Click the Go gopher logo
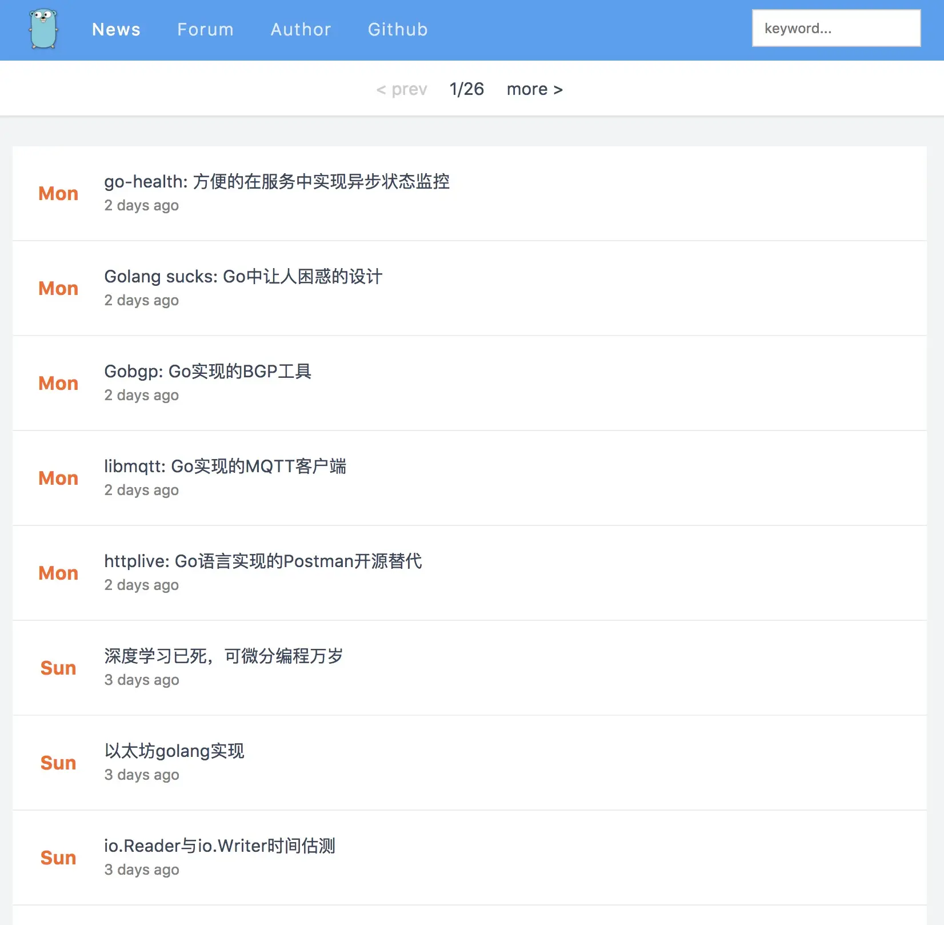This screenshot has width=944, height=925. tap(44, 29)
